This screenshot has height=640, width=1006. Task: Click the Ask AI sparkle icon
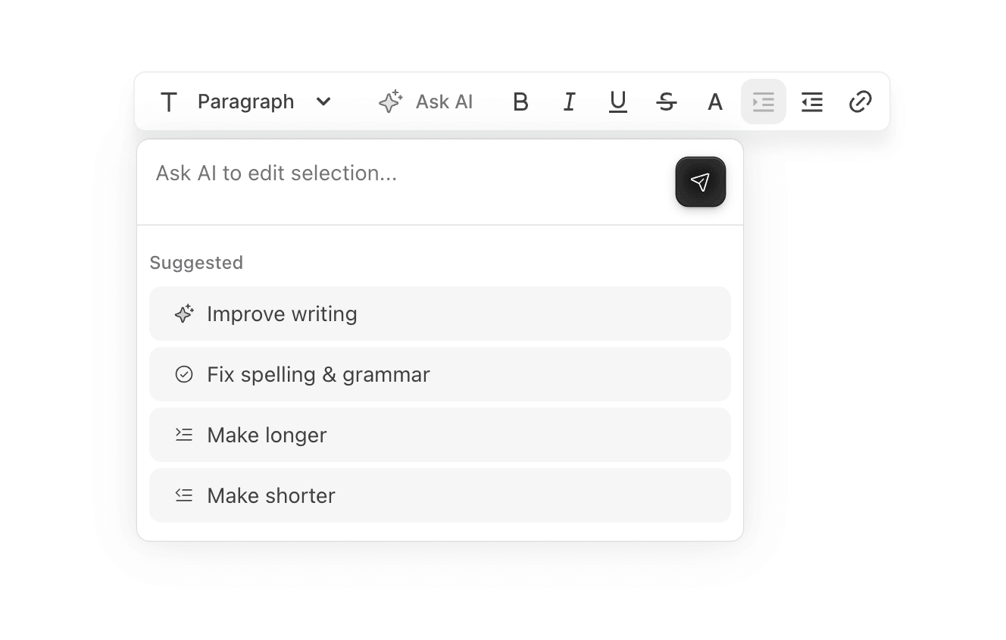click(389, 101)
